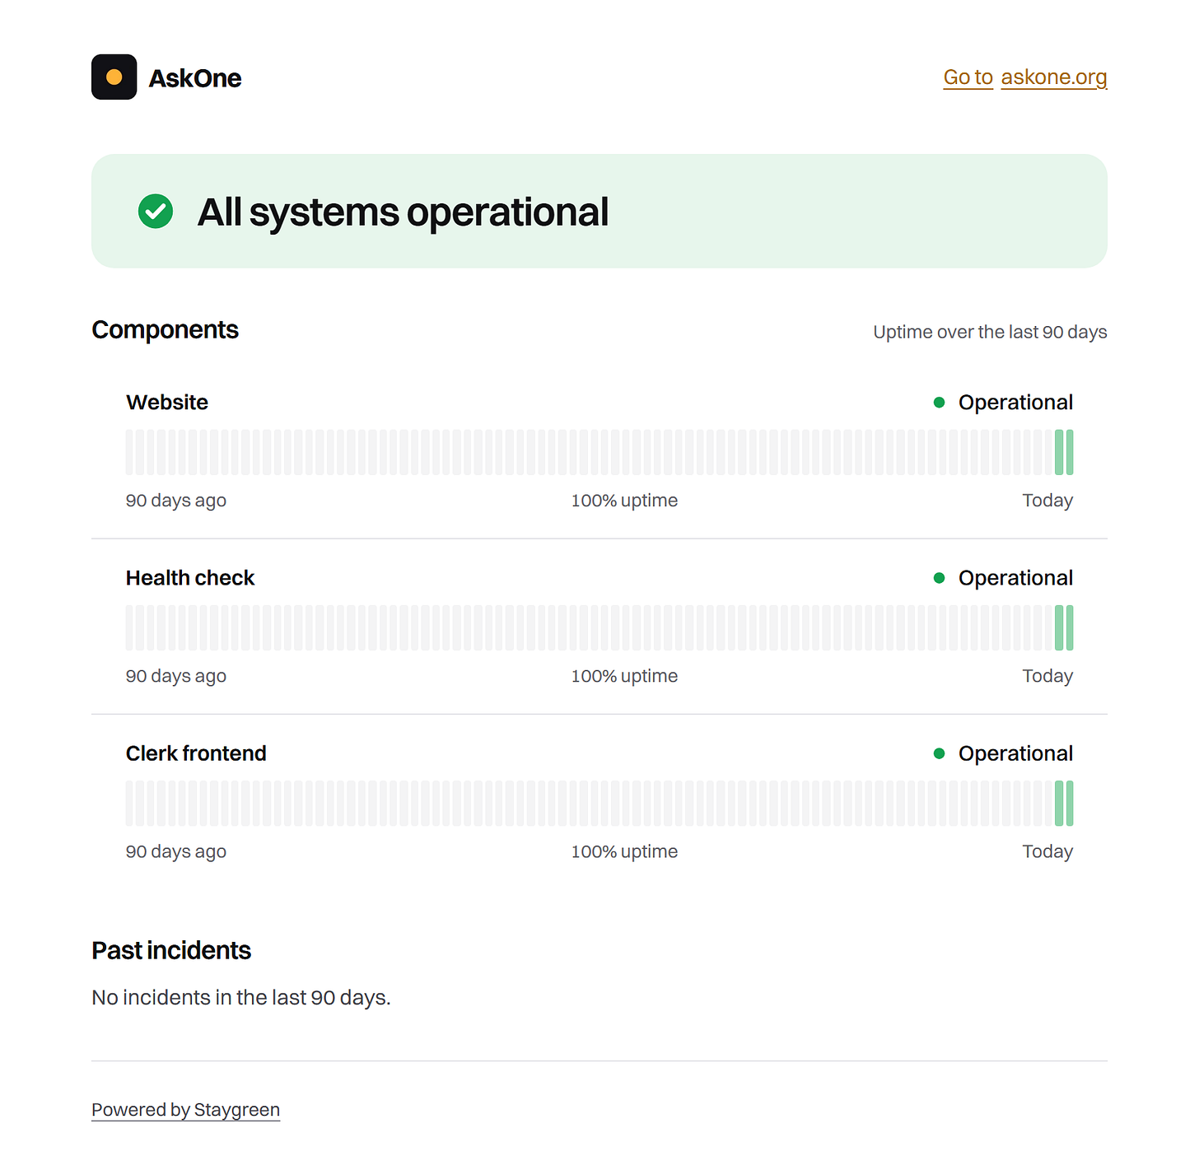This screenshot has width=1199, height=1170.
Task: Click "No incidents in the last 90 days."
Action: (241, 998)
